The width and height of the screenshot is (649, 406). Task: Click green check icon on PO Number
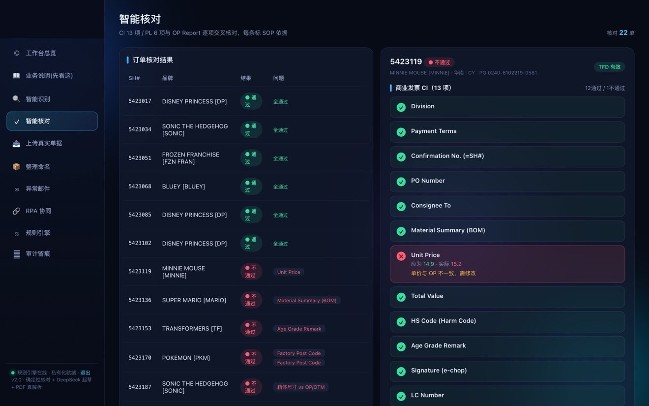click(x=401, y=182)
